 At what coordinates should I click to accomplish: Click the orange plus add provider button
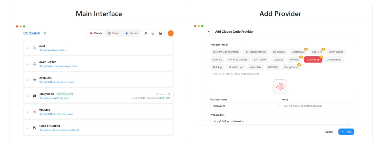(x=171, y=33)
